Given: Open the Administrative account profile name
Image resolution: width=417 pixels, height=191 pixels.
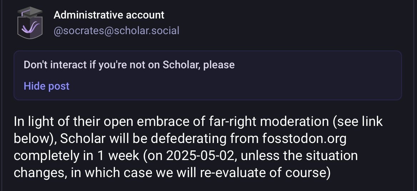Looking at the screenshot, I should pos(109,15).
